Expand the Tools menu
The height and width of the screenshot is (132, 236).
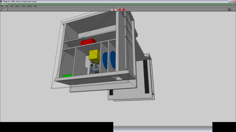click(x=24, y=6)
